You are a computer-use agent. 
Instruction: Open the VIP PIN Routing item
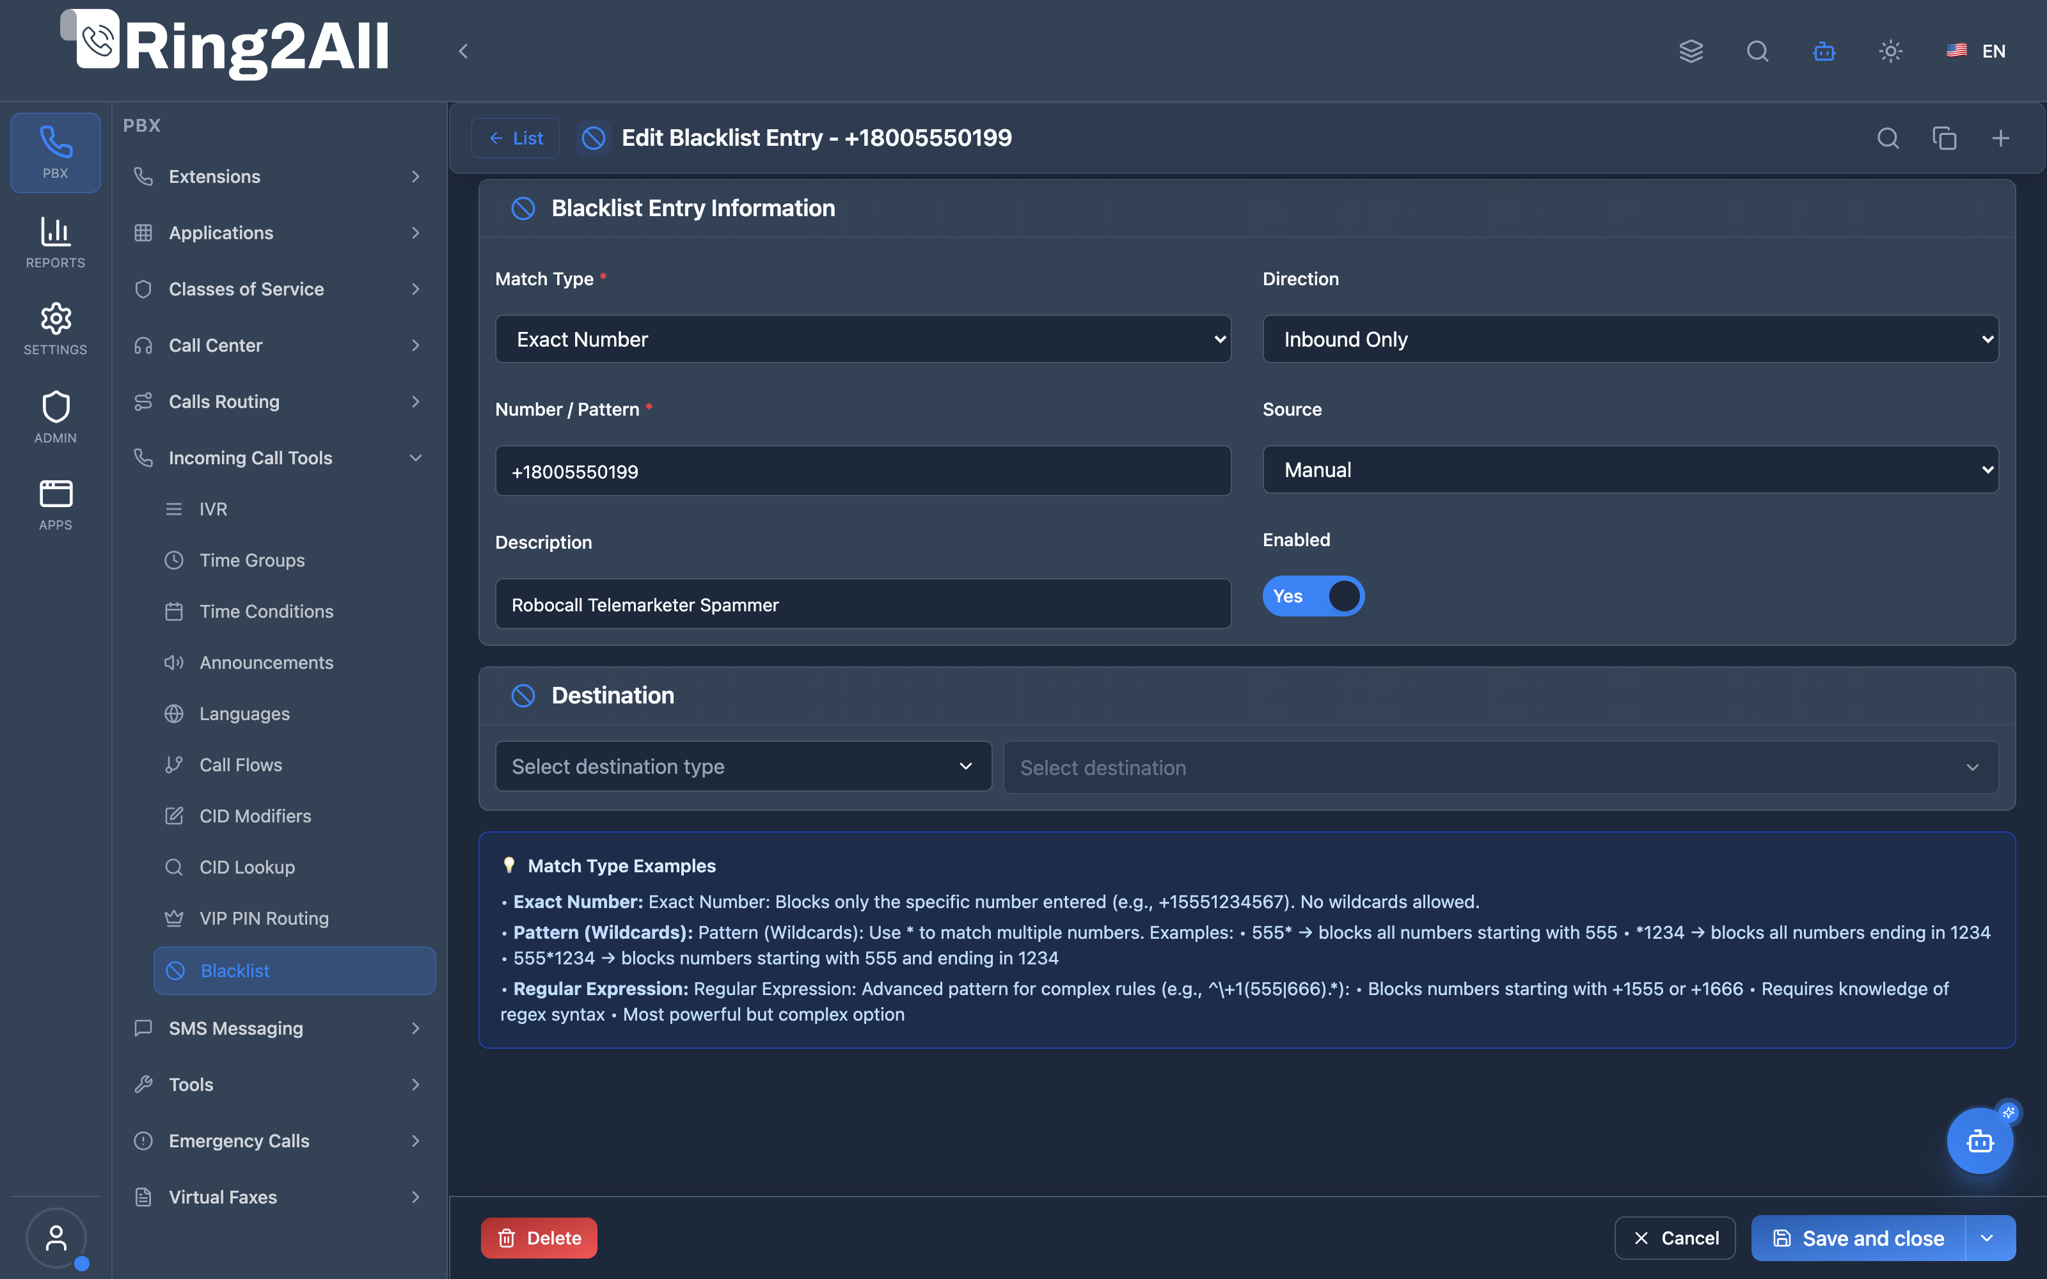294,918
